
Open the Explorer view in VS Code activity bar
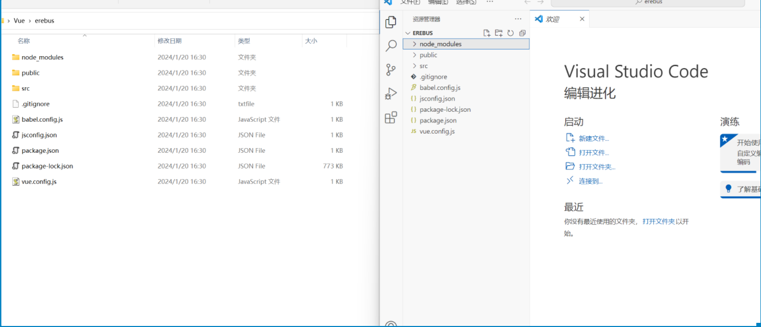click(x=391, y=22)
